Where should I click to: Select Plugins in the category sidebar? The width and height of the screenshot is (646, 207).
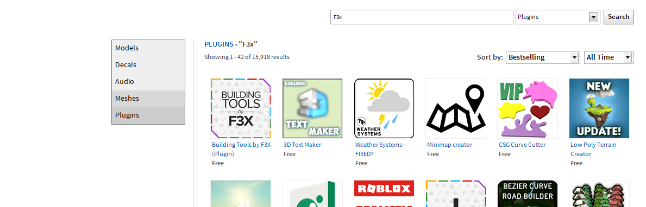coord(148,115)
